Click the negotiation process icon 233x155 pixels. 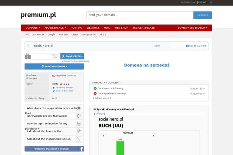[x=78, y=108]
